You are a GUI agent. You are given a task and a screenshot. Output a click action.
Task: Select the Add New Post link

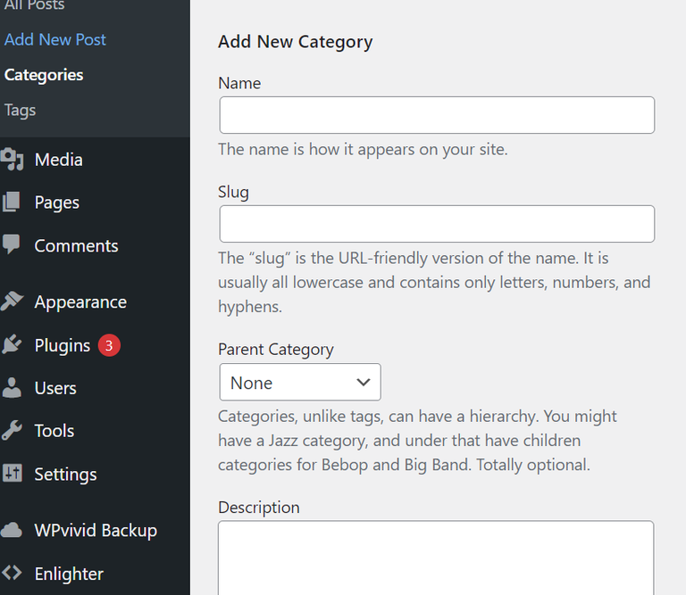pos(55,39)
